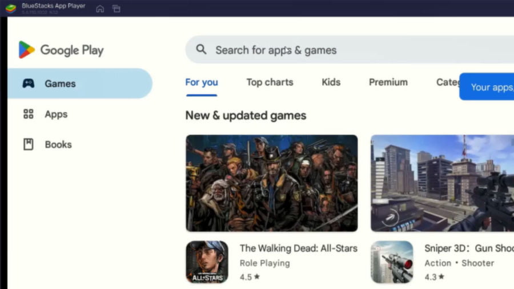Switch to the Kids tab

331,82
